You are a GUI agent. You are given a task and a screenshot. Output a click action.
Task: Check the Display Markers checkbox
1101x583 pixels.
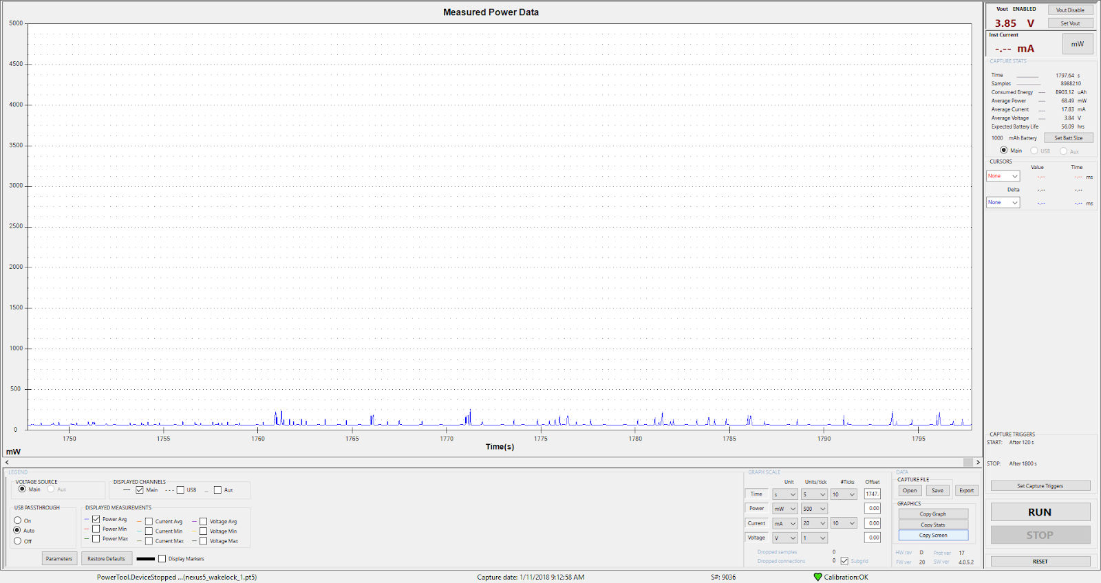(162, 558)
